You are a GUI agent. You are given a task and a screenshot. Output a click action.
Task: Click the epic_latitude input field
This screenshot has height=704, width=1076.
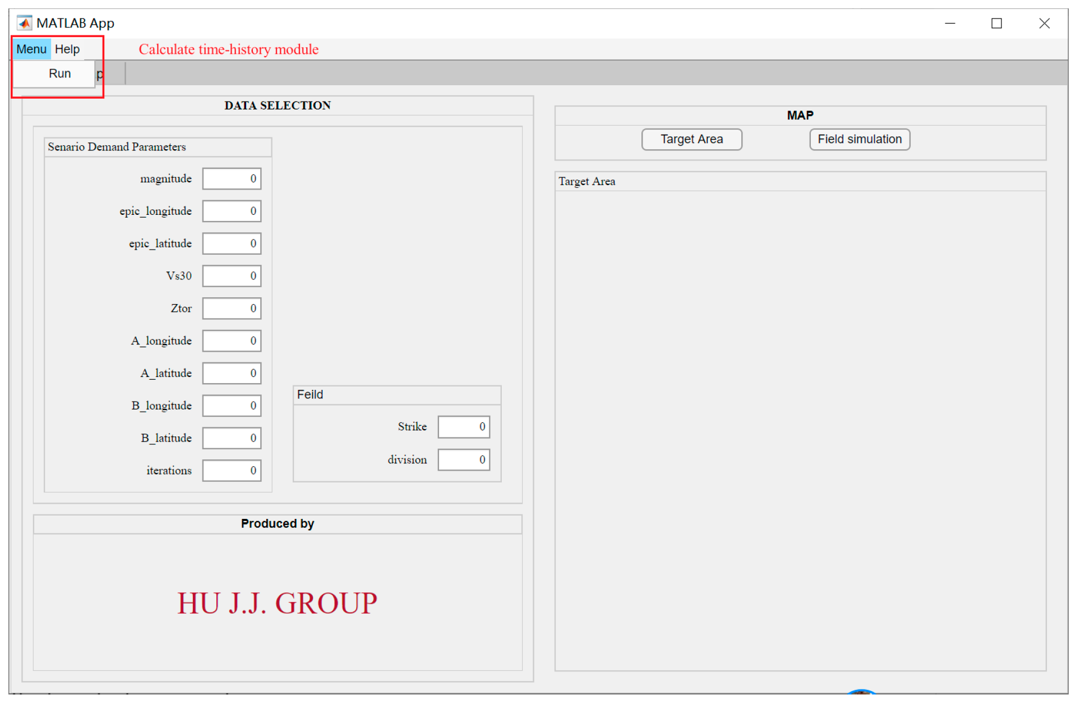[232, 244]
